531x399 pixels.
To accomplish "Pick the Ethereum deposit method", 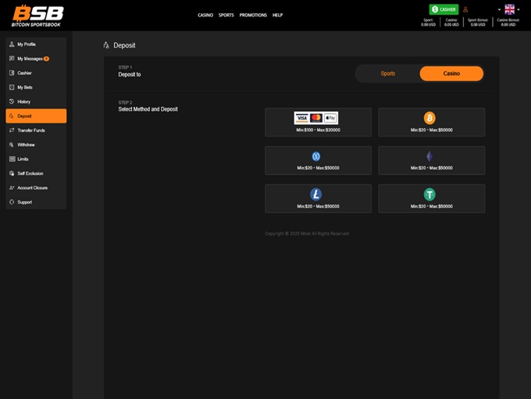I will click(x=431, y=160).
